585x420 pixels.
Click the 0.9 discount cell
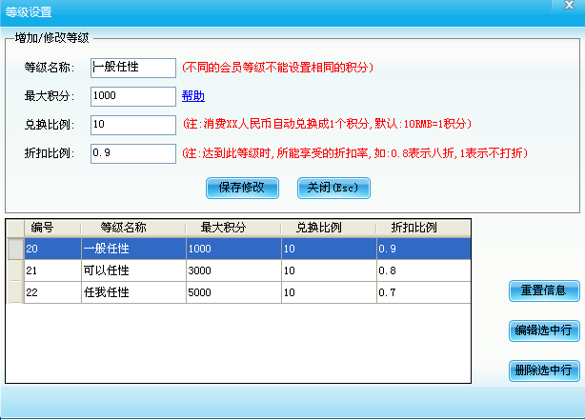[423, 249]
